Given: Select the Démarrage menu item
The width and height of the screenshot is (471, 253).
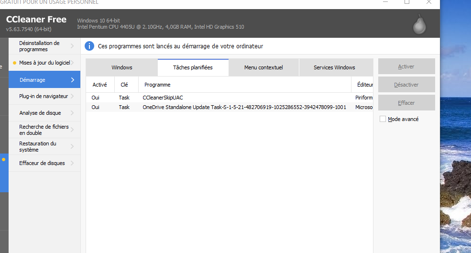Looking at the screenshot, I should click(44, 79).
